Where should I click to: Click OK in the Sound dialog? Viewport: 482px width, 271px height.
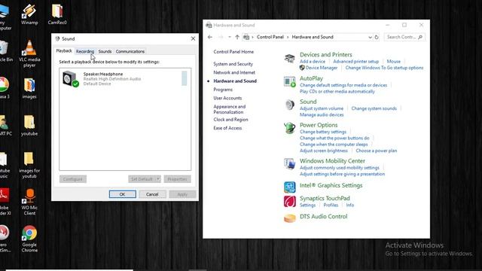tap(122, 194)
